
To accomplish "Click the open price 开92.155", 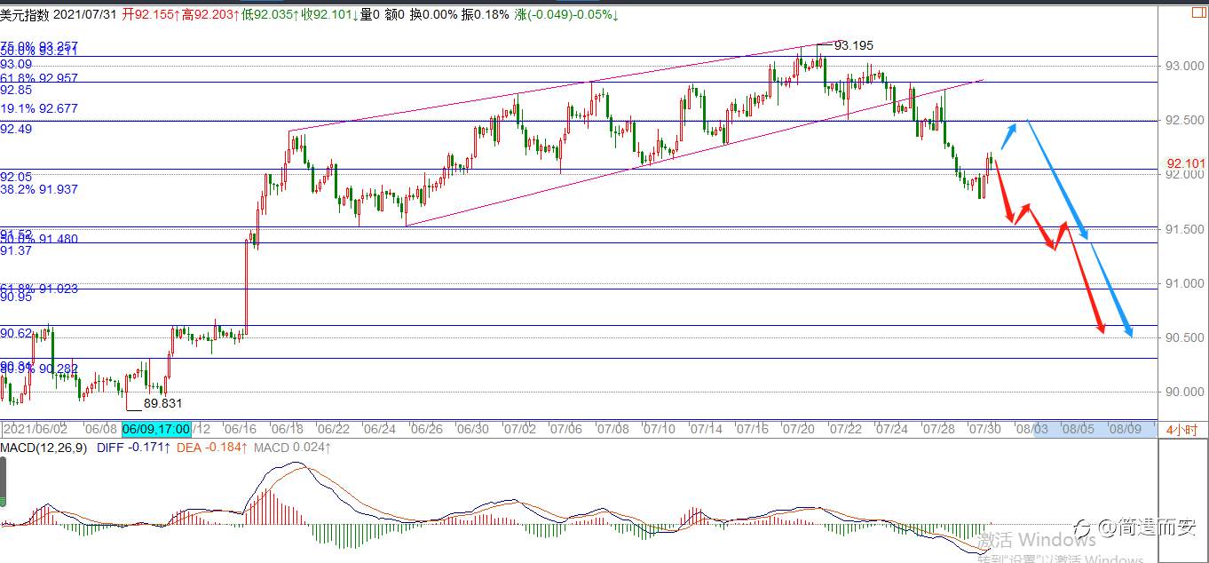I will (150, 14).
